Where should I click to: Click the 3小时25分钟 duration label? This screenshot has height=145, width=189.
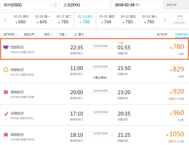(100, 112)
